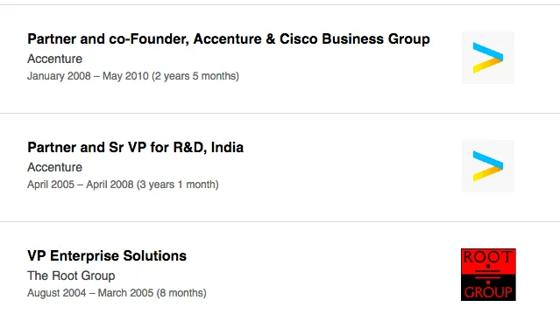Image resolution: width=560 pixels, height=328 pixels.
Task: Click the April 2005 – April 2008 date range
Action: point(81,185)
